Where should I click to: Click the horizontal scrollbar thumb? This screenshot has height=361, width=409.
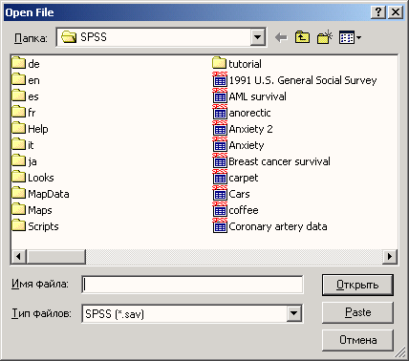coord(56,257)
